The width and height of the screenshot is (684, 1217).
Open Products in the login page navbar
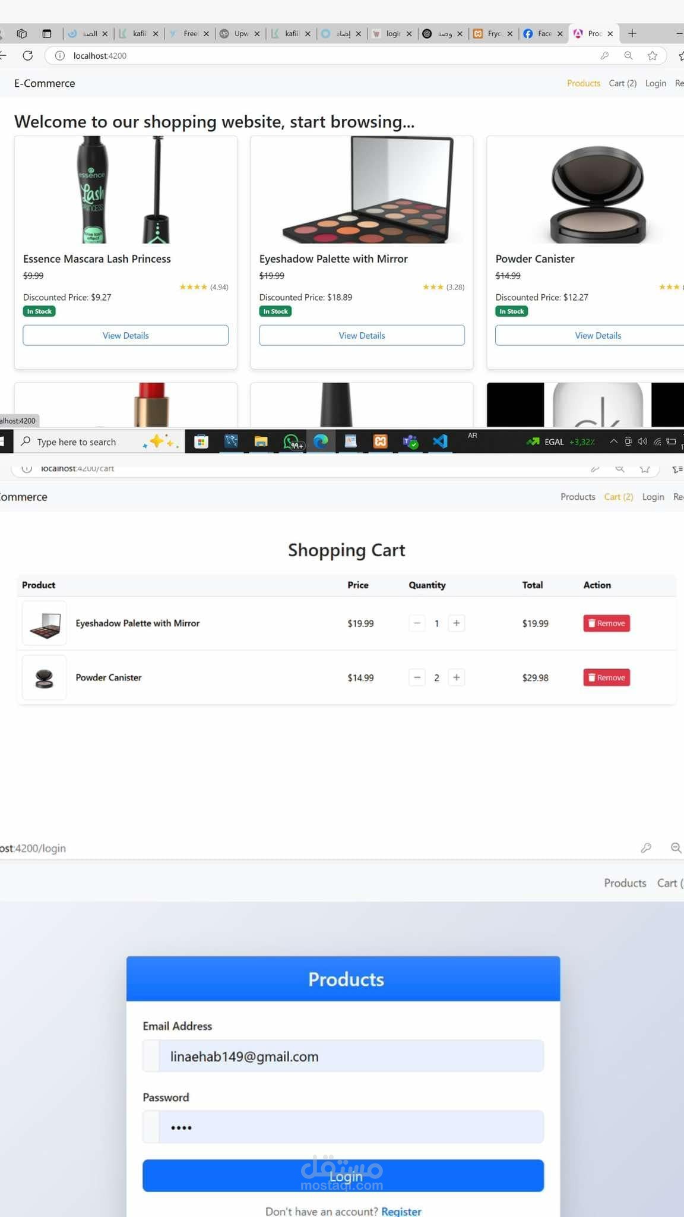[x=625, y=883]
